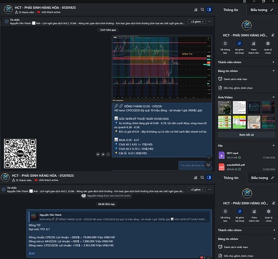
Task: Like the Đồng T12 TP2 message
Action: pyautogui.click(x=209, y=257)
